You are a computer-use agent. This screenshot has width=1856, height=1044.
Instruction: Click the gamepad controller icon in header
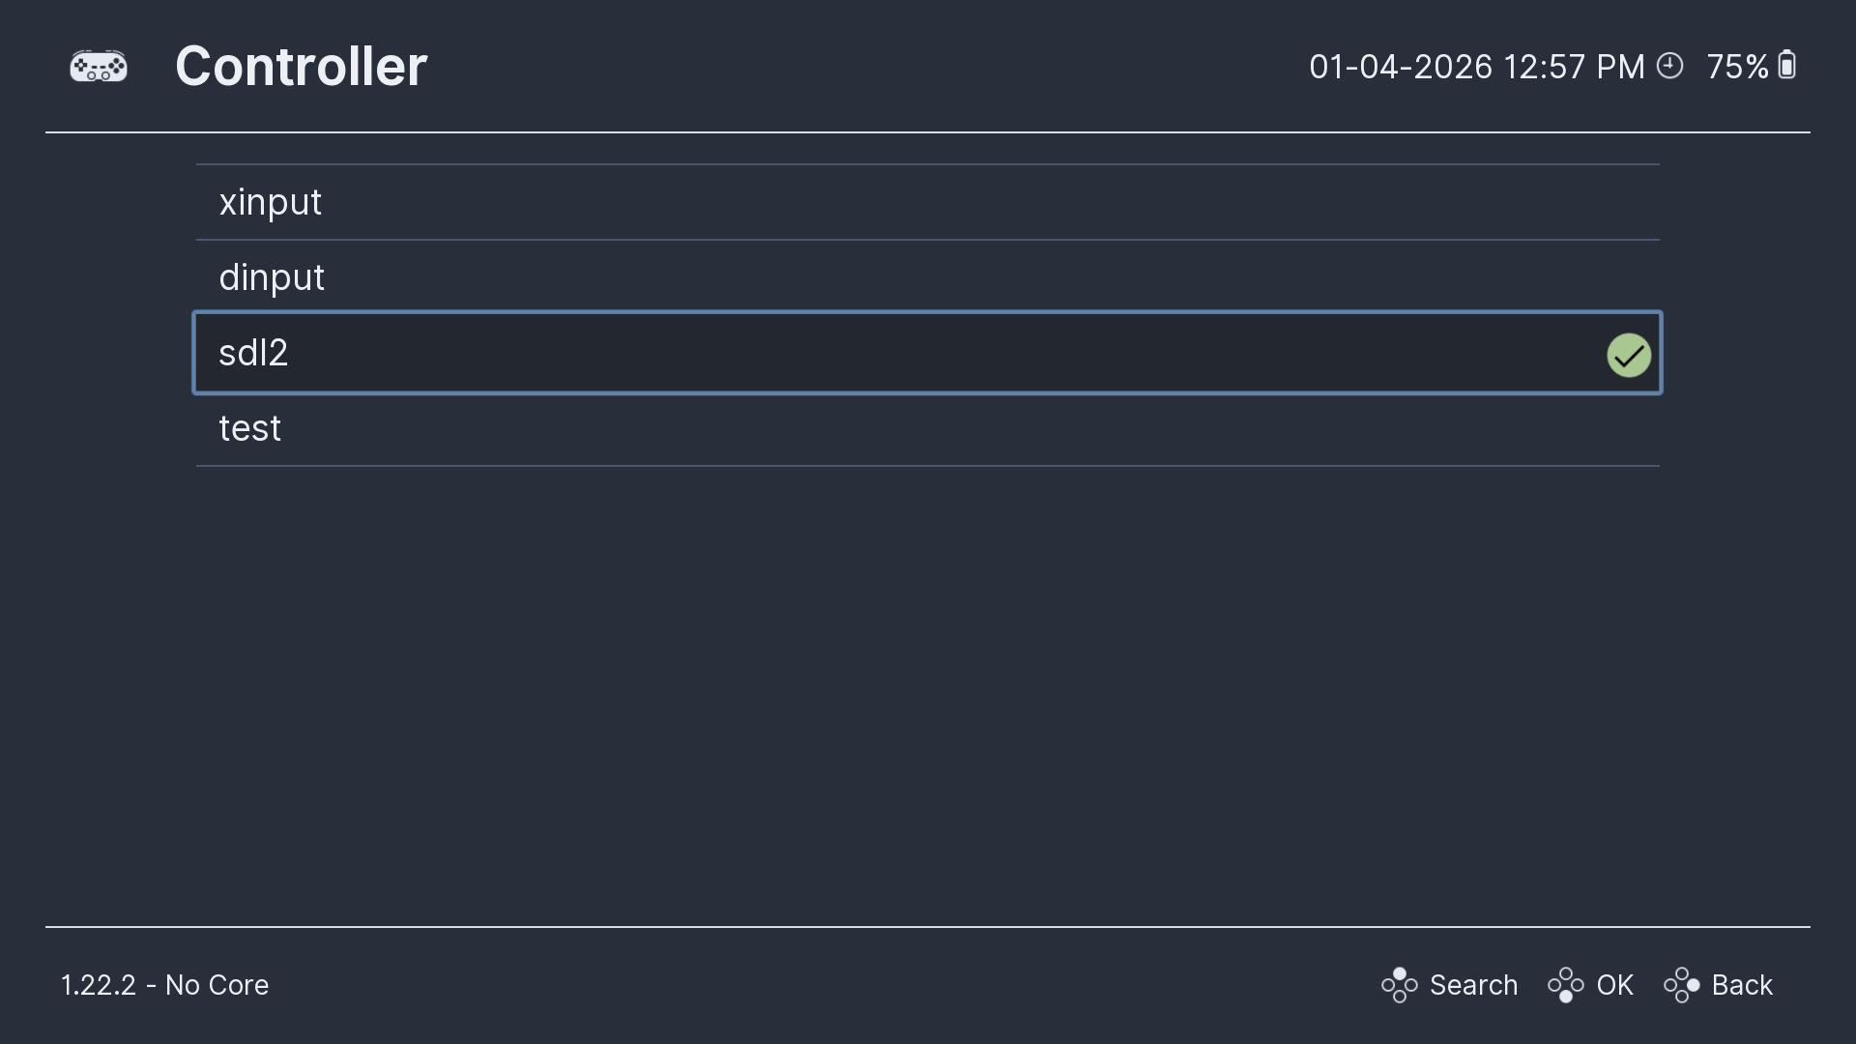point(98,67)
